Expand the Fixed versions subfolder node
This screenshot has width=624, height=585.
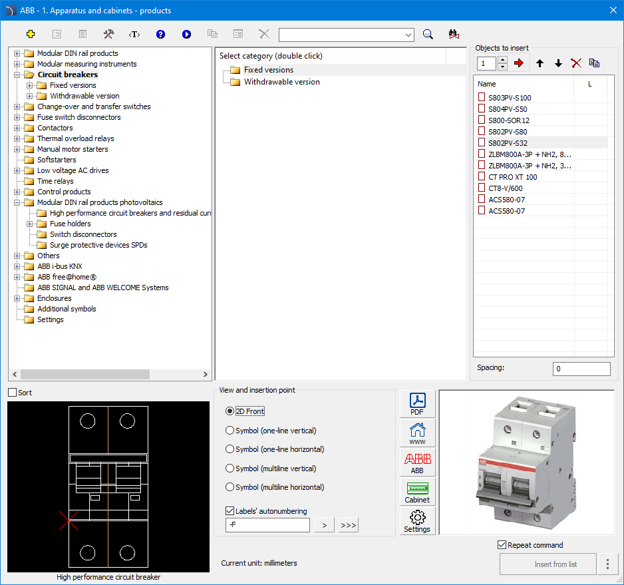[x=29, y=85]
